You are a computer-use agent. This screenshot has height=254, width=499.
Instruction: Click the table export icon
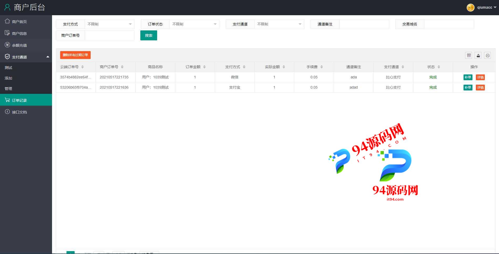pos(478,55)
